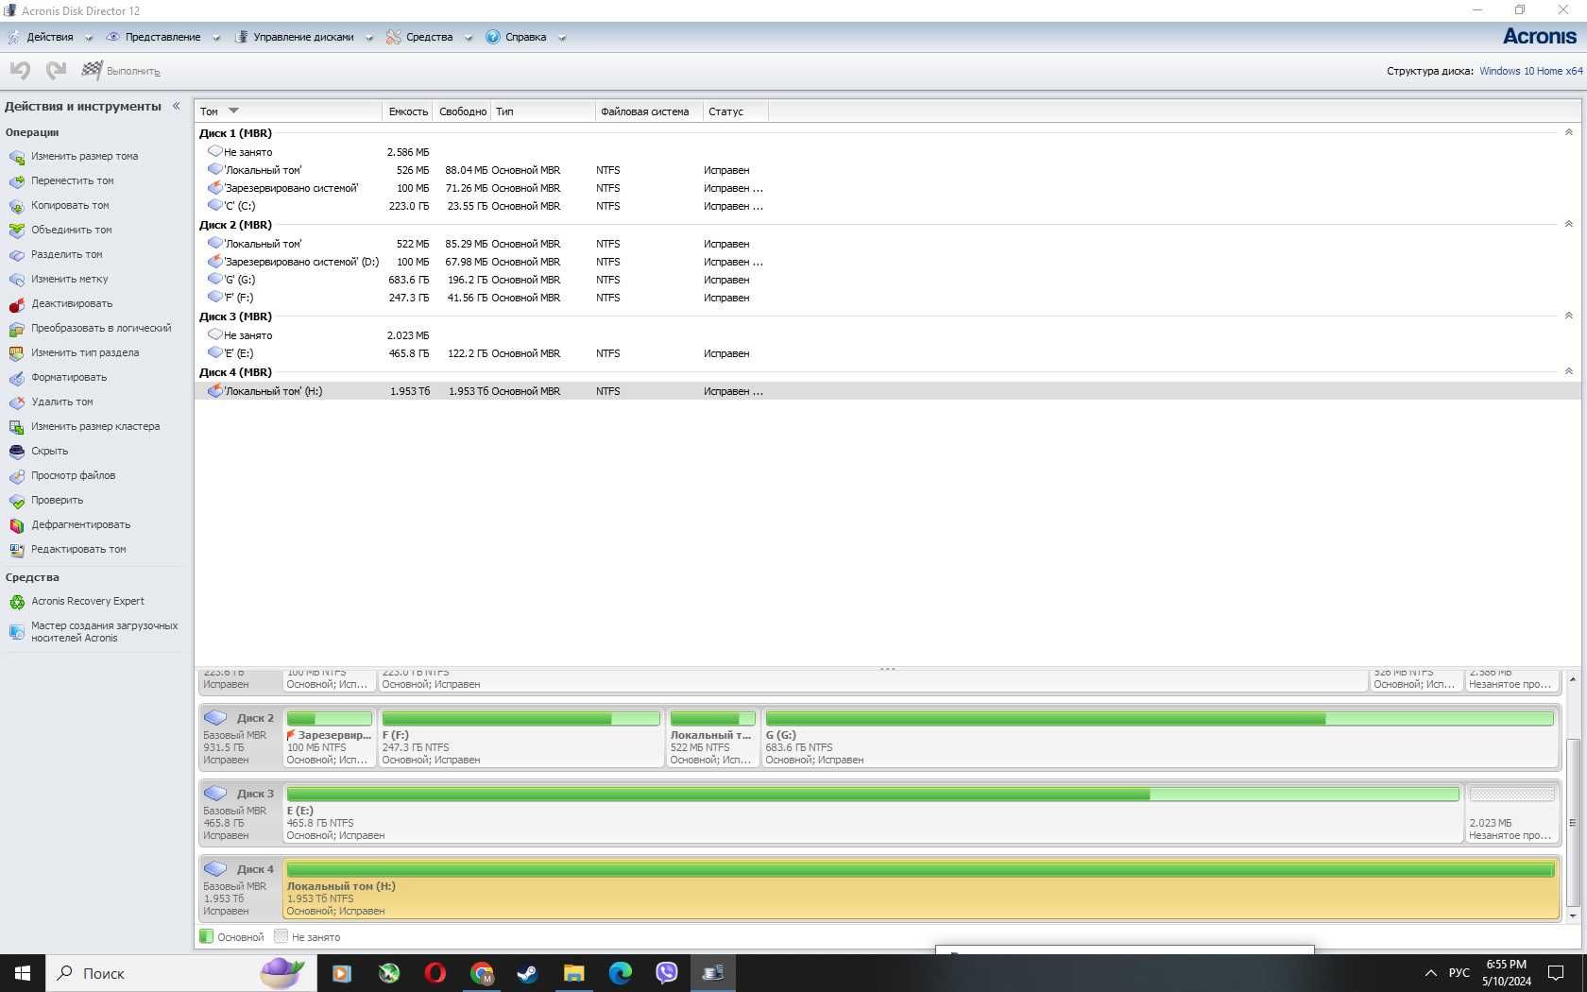Click the Windows 10 Home x64 link
This screenshot has width=1587, height=992.
1530,71
